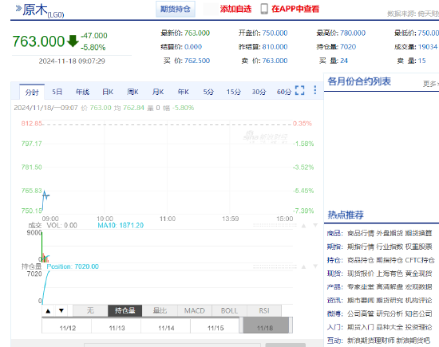This screenshot has height=347, width=439.
Task: Open the 期货入门 link
Action: pos(361,327)
